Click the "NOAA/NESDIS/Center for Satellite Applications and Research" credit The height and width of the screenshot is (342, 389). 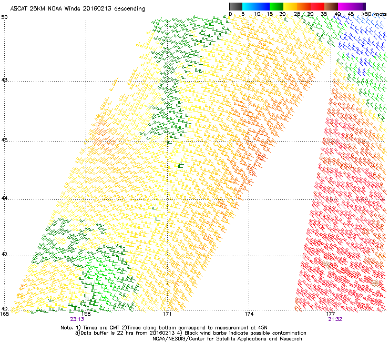[227, 339]
